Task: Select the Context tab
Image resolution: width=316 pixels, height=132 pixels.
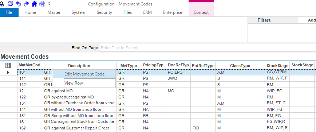Action: [x=201, y=12]
